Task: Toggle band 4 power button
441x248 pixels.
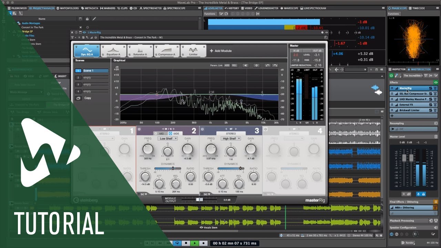Action: tap(266, 129)
